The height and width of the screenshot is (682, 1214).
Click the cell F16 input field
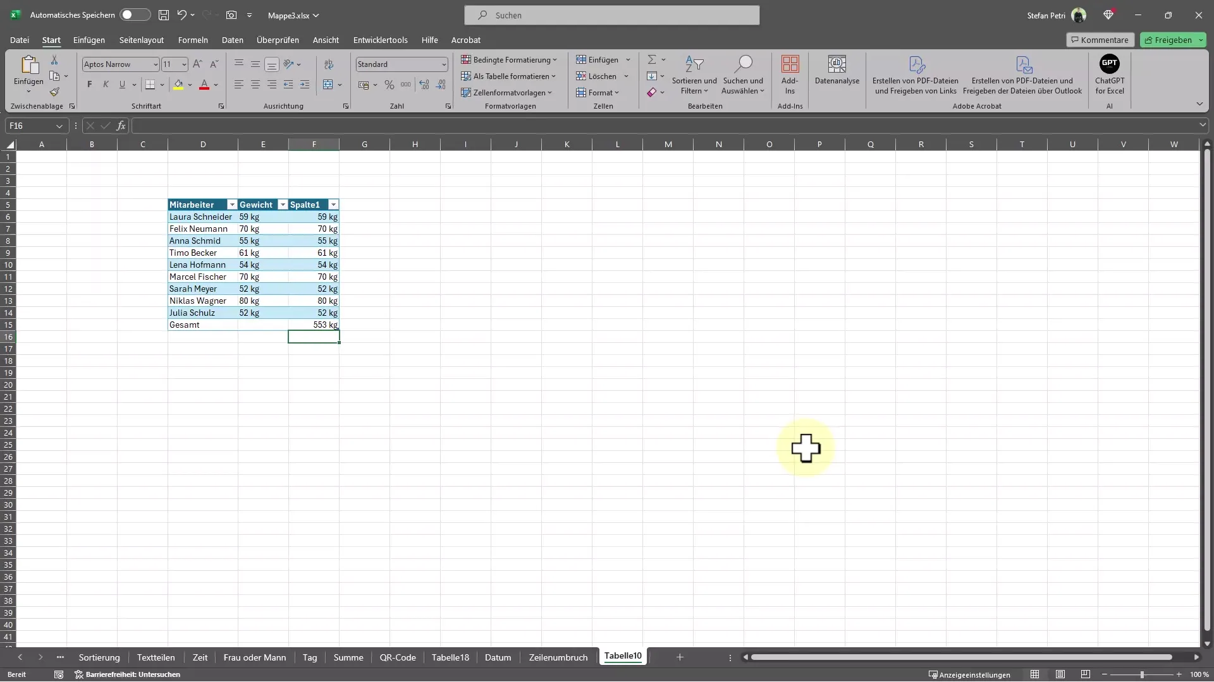click(x=314, y=337)
